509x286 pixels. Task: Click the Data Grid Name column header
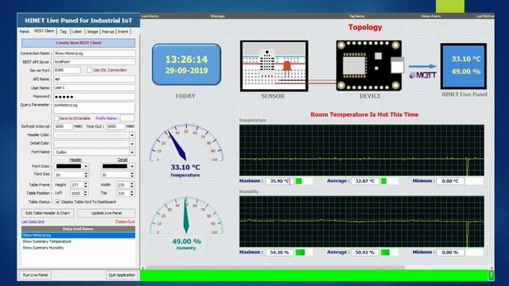pos(78,229)
